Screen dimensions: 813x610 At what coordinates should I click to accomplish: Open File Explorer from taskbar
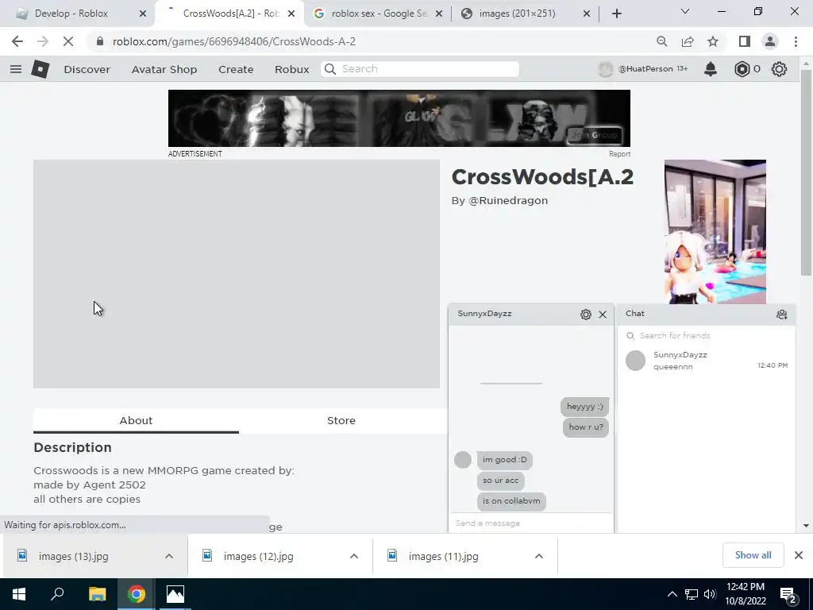pos(97,594)
